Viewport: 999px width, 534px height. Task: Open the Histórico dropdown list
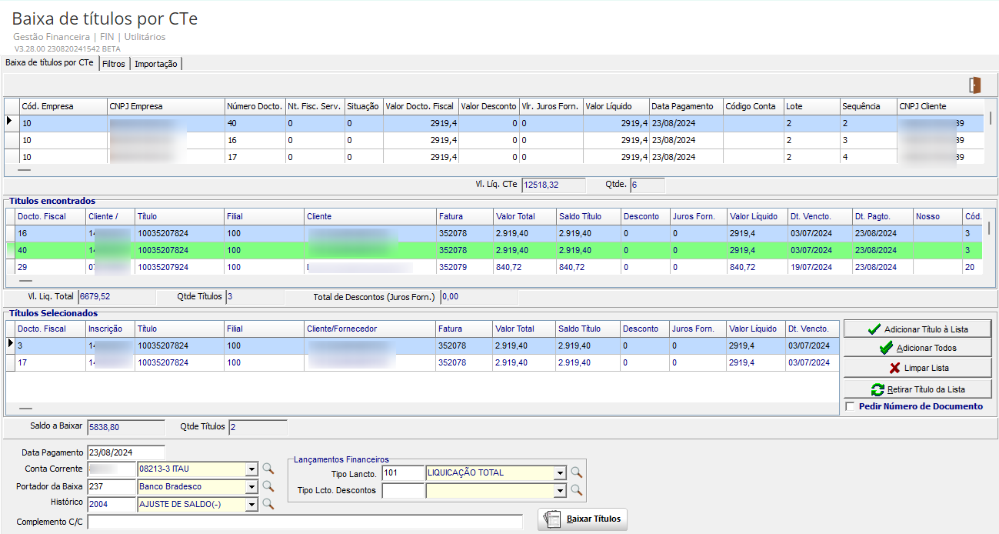pos(251,505)
